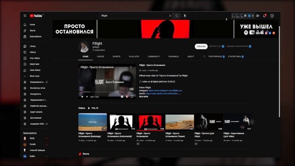Open the hamburger guide menu

click(x=25, y=16)
